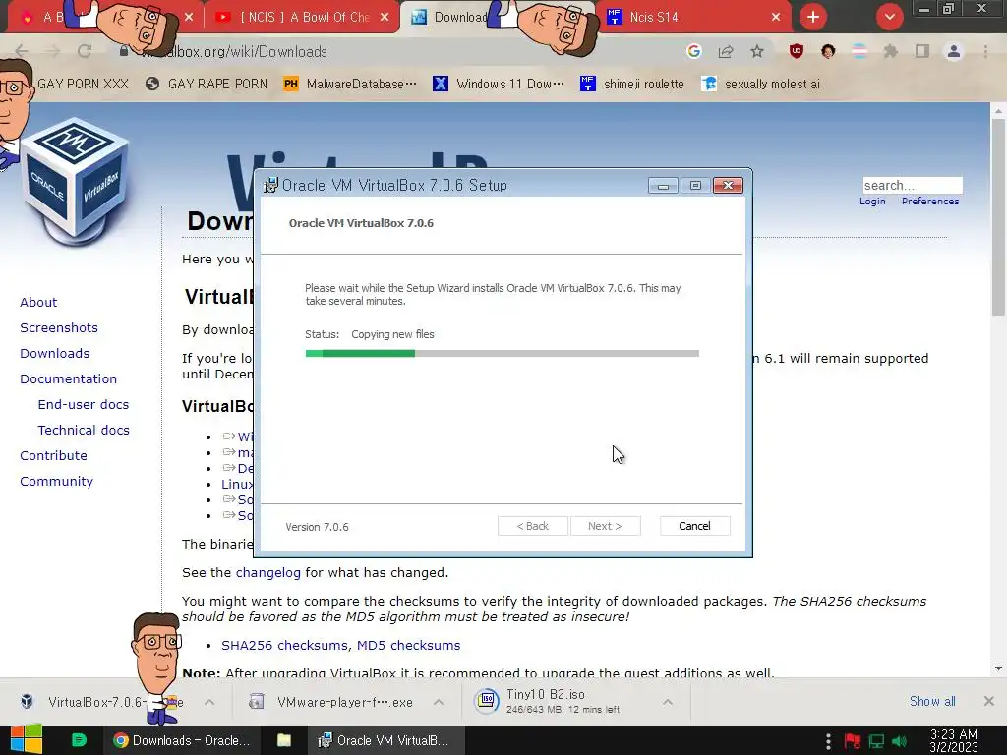Open the Windows Start button
This screenshot has height=755, width=1007.
[27, 739]
